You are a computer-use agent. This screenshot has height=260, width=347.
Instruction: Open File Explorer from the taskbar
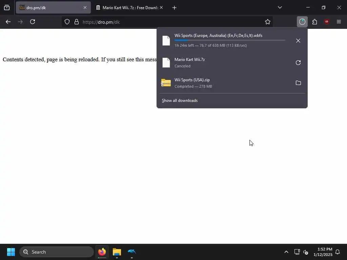click(x=117, y=252)
